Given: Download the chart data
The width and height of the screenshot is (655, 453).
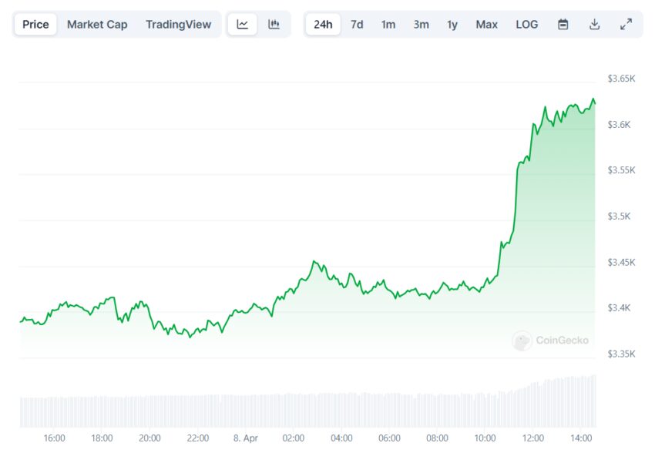Looking at the screenshot, I should click(x=594, y=24).
